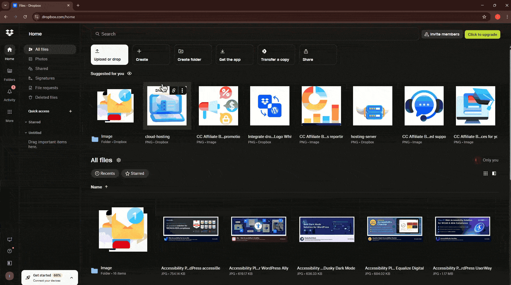This screenshot has height=285, width=511.
Task: Click the Upload or drop button
Action: click(110, 55)
